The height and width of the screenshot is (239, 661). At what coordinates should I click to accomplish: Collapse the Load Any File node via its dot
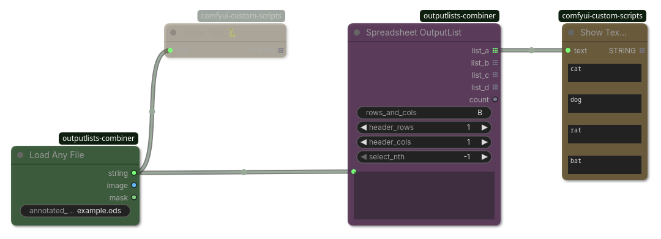20,155
